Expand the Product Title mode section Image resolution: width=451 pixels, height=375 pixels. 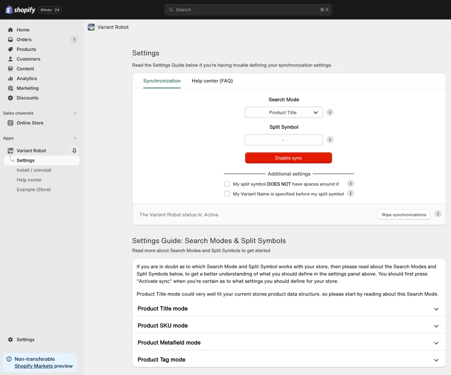pyautogui.click(x=289, y=309)
